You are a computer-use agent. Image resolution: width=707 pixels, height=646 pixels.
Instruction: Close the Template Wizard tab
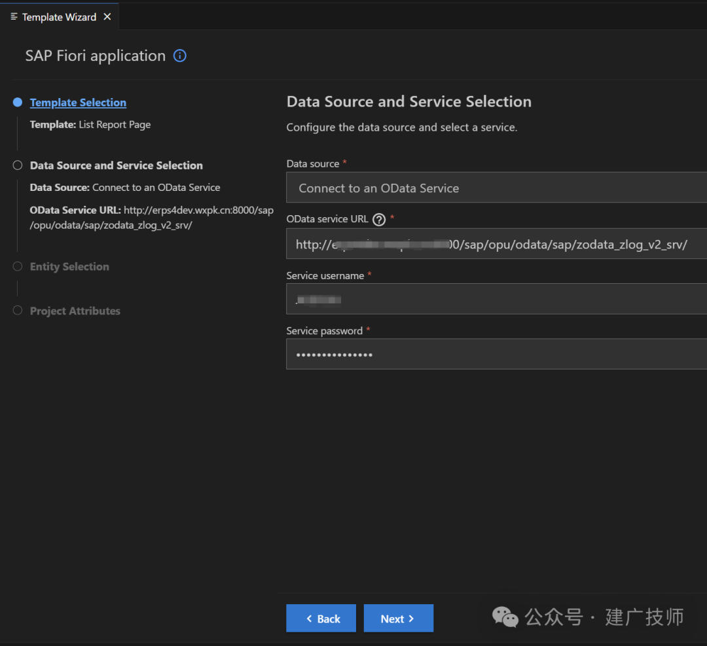coord(107,16)
